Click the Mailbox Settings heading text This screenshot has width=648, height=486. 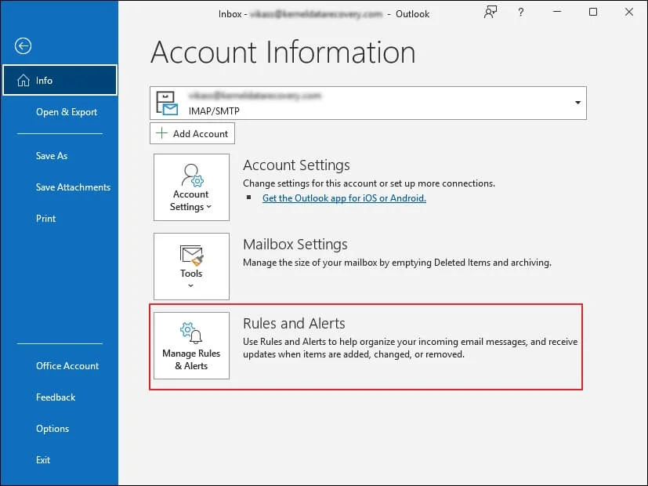pos(295,245)
